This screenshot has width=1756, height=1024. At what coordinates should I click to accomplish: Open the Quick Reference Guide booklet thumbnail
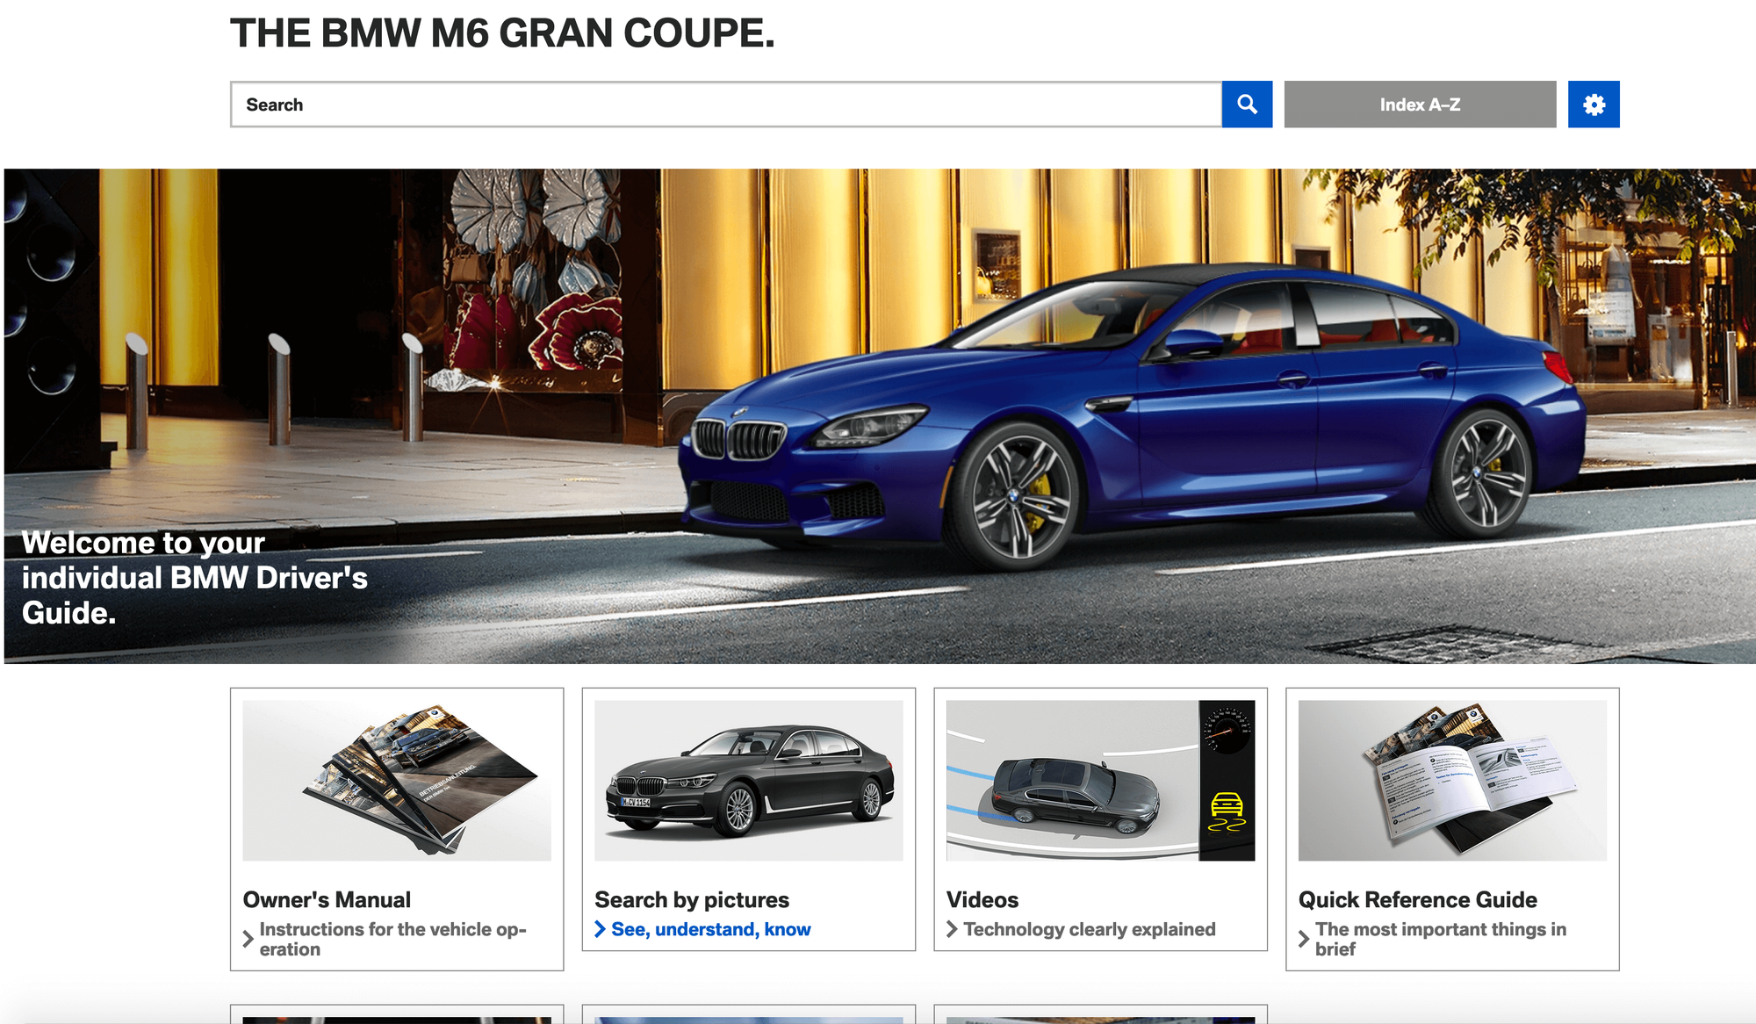click(x=1453, y=780)
